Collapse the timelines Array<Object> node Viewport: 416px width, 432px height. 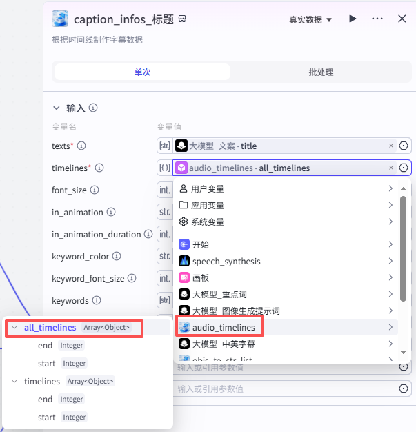point(14,381)
